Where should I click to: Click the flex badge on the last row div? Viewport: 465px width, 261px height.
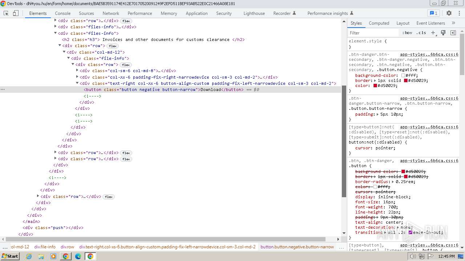point(109,197)
